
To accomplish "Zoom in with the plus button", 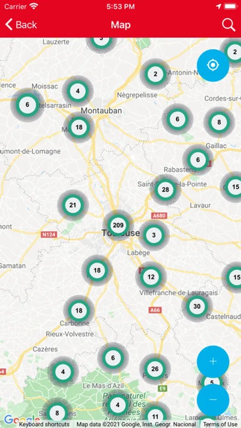I will [213, 361].
